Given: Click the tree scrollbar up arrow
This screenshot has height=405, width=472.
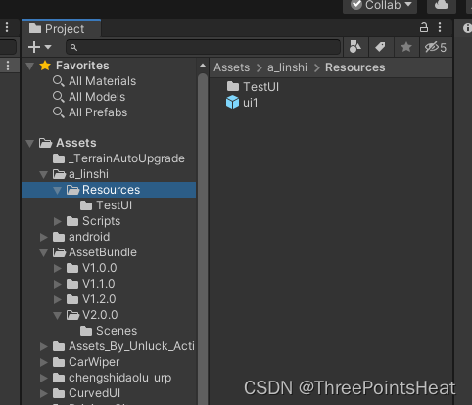Looking at the screenshot, I should tap(203, 66).
